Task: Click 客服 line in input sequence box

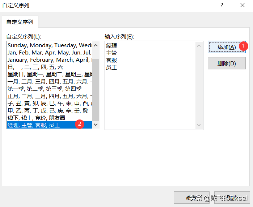Action: click(x=111, y=60)
